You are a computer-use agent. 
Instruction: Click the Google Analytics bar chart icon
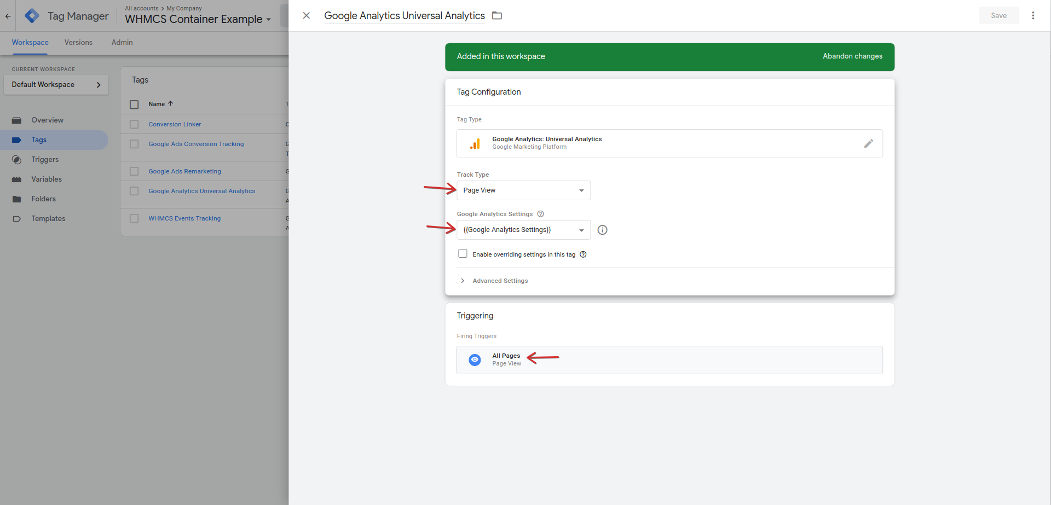(x=475, y=144)
